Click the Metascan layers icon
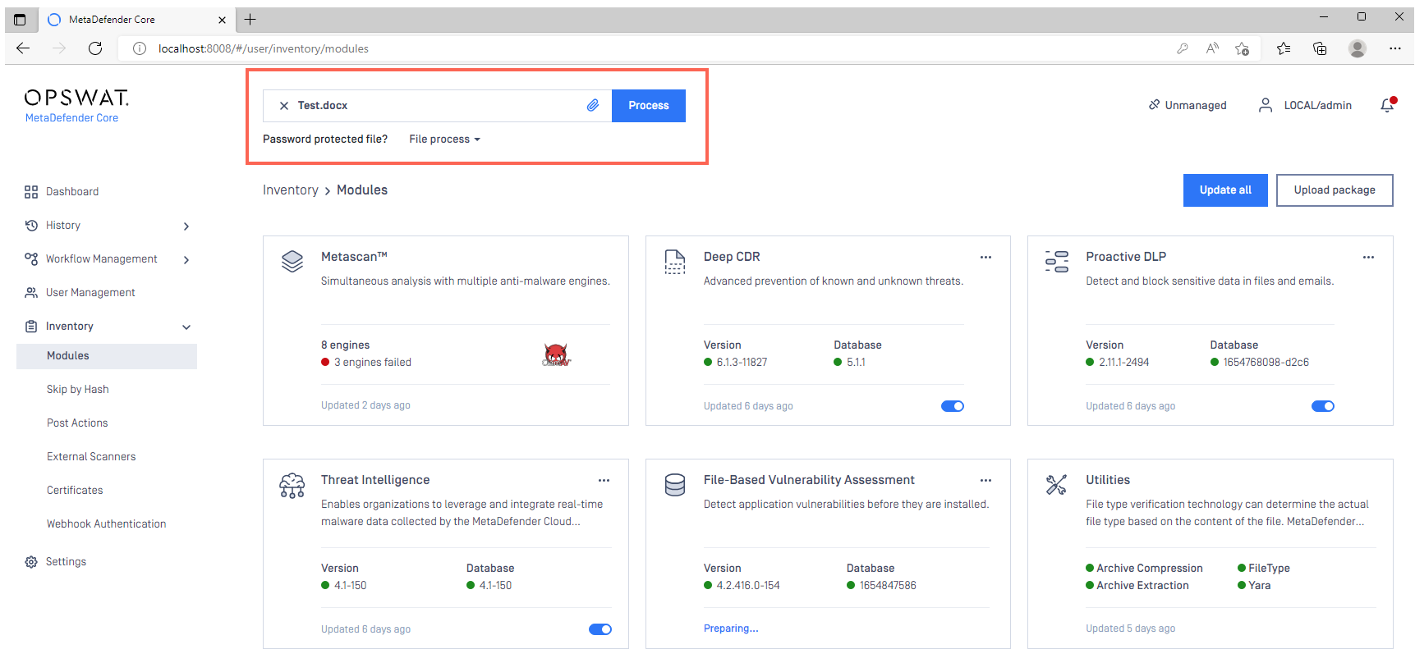 point(292,261)
